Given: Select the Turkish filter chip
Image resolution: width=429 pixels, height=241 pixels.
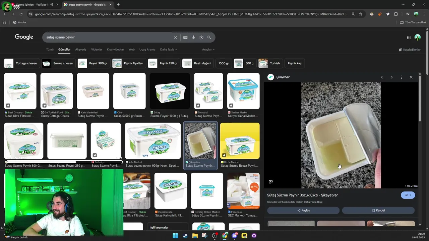Looking at the screenshot, I should pyautogui.click(x=270, y=63).
